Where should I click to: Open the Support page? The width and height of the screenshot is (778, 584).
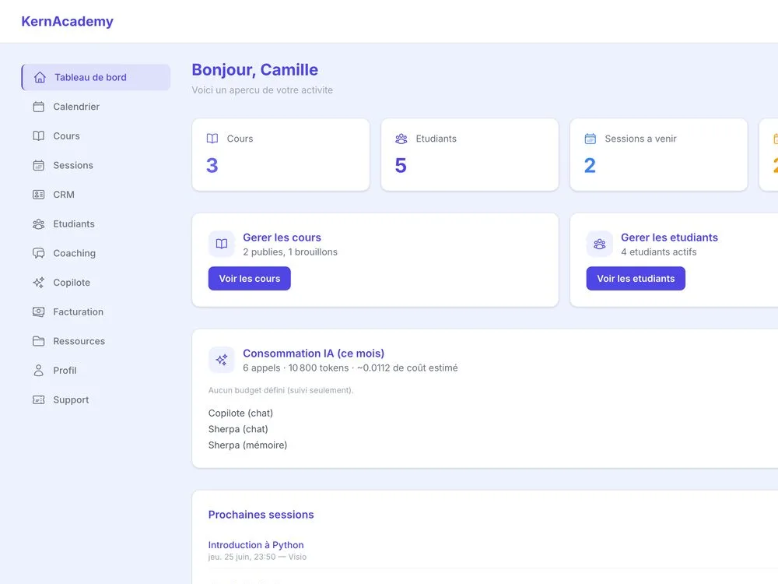pos(96,399)
